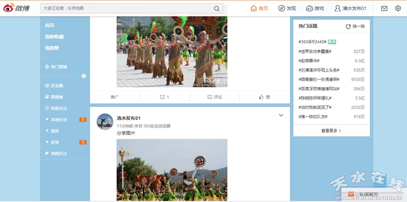The image size is (407, 202).
Task: Click 查看更多 in hot topics
Action: (x=331, y=131)
